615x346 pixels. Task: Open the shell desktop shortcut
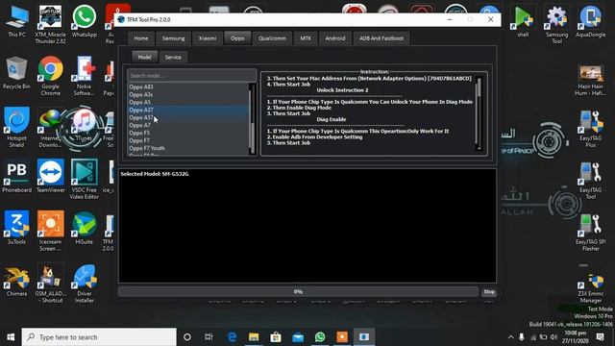523,22
